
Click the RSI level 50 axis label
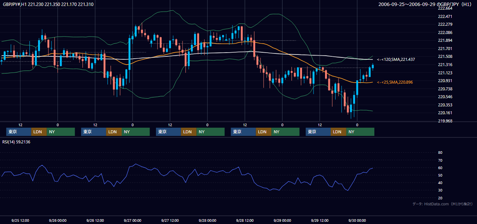click(x=440, y=175)
